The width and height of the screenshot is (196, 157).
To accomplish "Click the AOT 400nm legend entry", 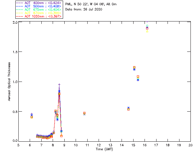I will pos(39,3).
